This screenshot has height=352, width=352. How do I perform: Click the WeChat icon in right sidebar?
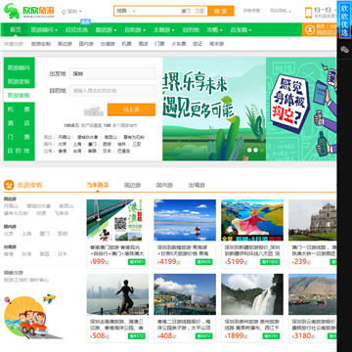click(344, 49)
